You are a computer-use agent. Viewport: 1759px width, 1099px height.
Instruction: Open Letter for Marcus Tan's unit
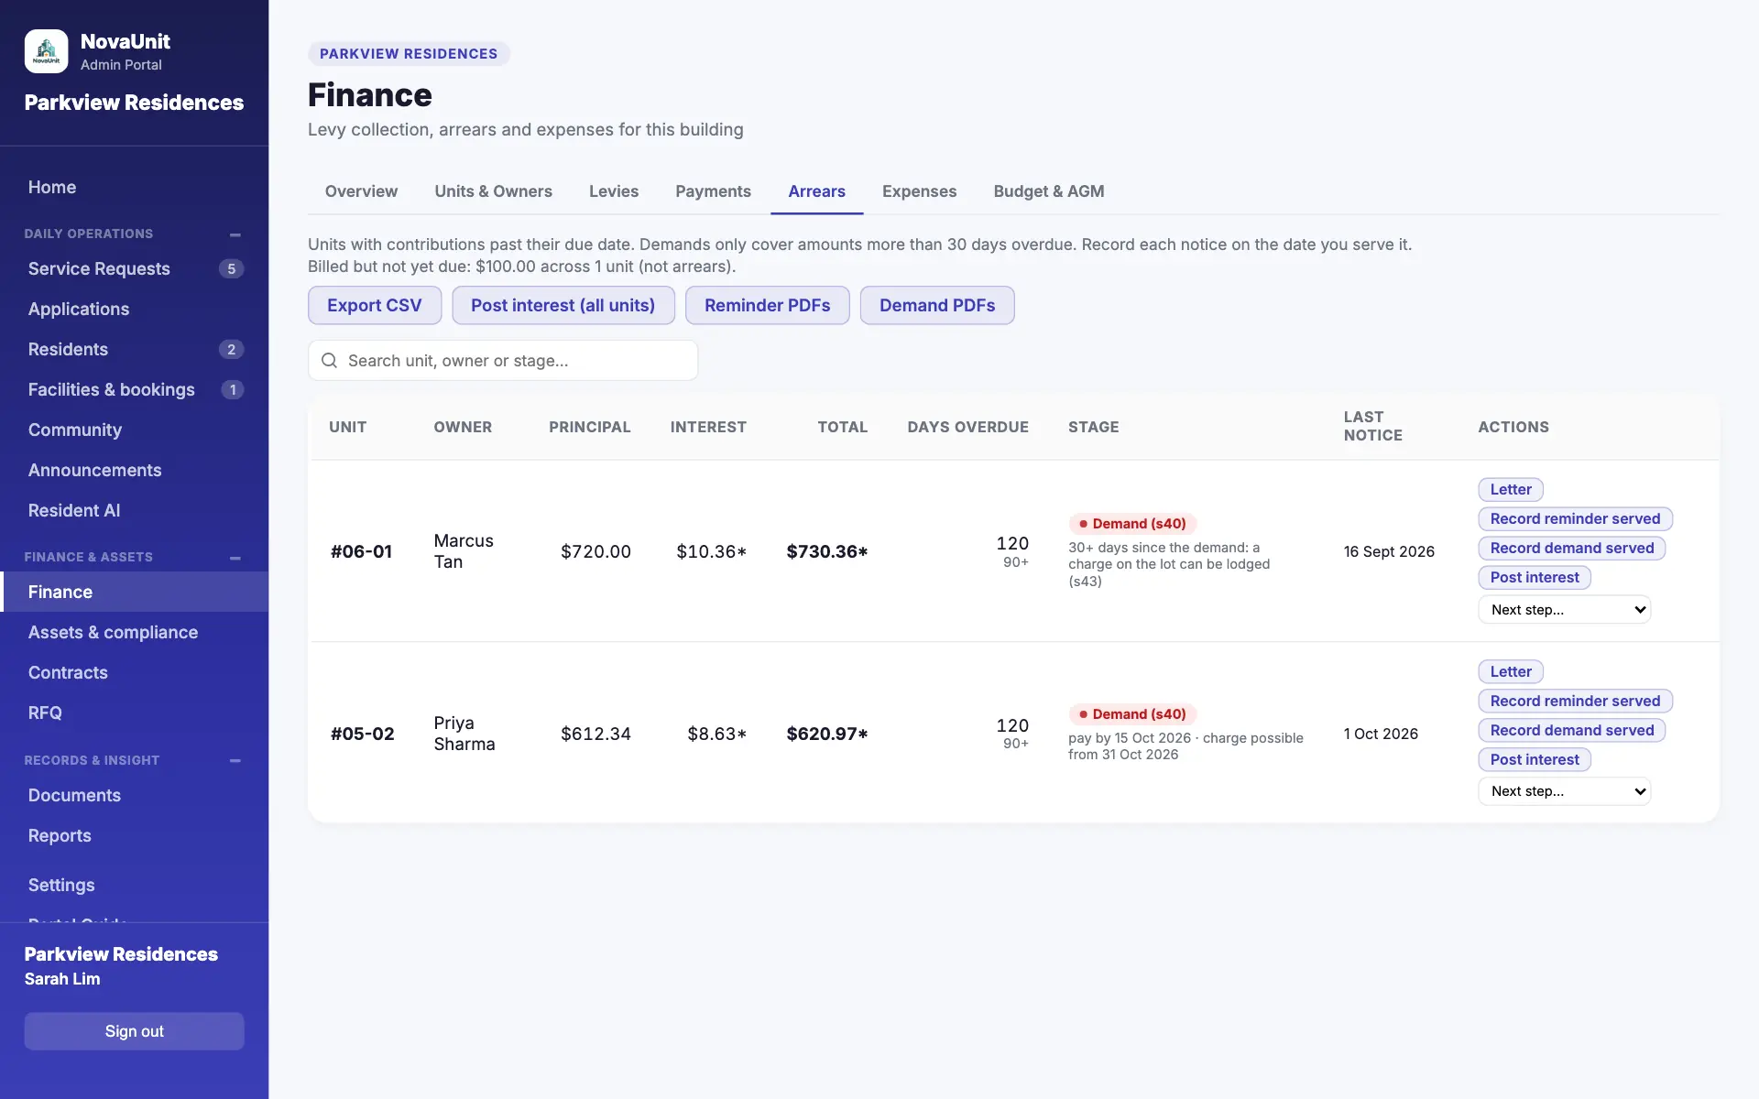(1511, 490)
